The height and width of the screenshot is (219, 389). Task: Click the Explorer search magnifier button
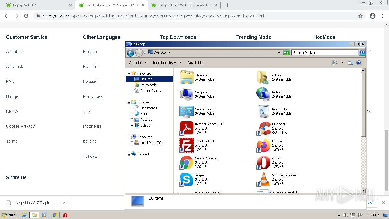coord(362,53)
